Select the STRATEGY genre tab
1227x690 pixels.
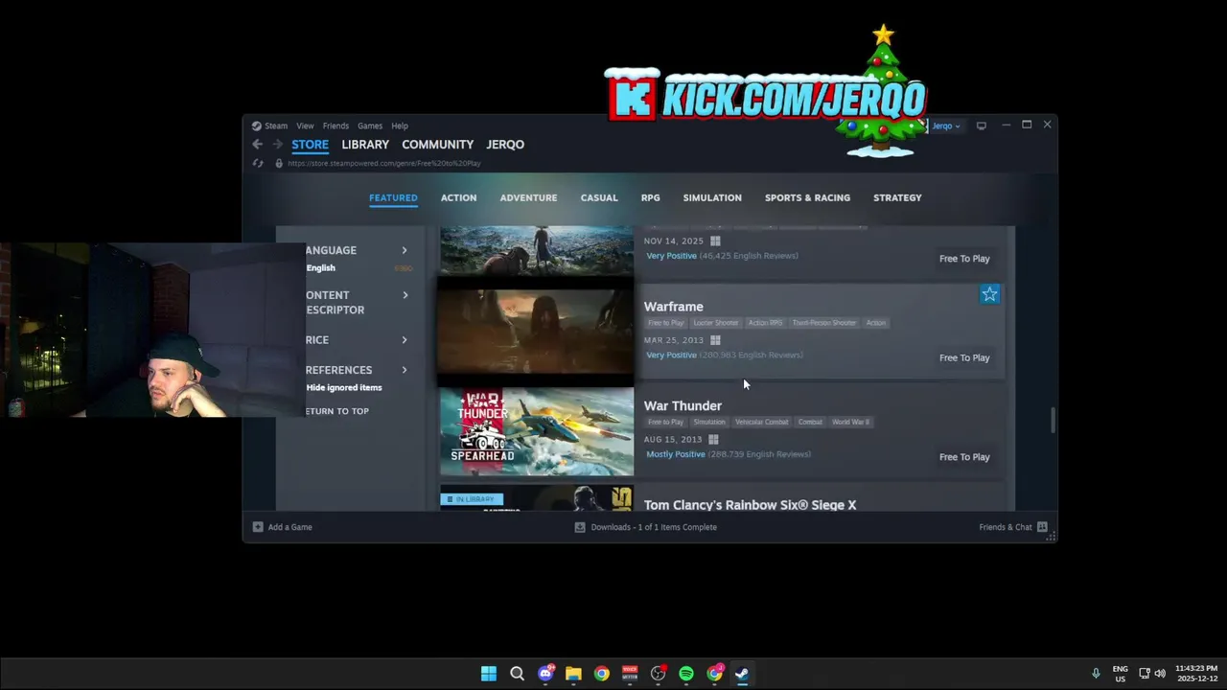897,197
